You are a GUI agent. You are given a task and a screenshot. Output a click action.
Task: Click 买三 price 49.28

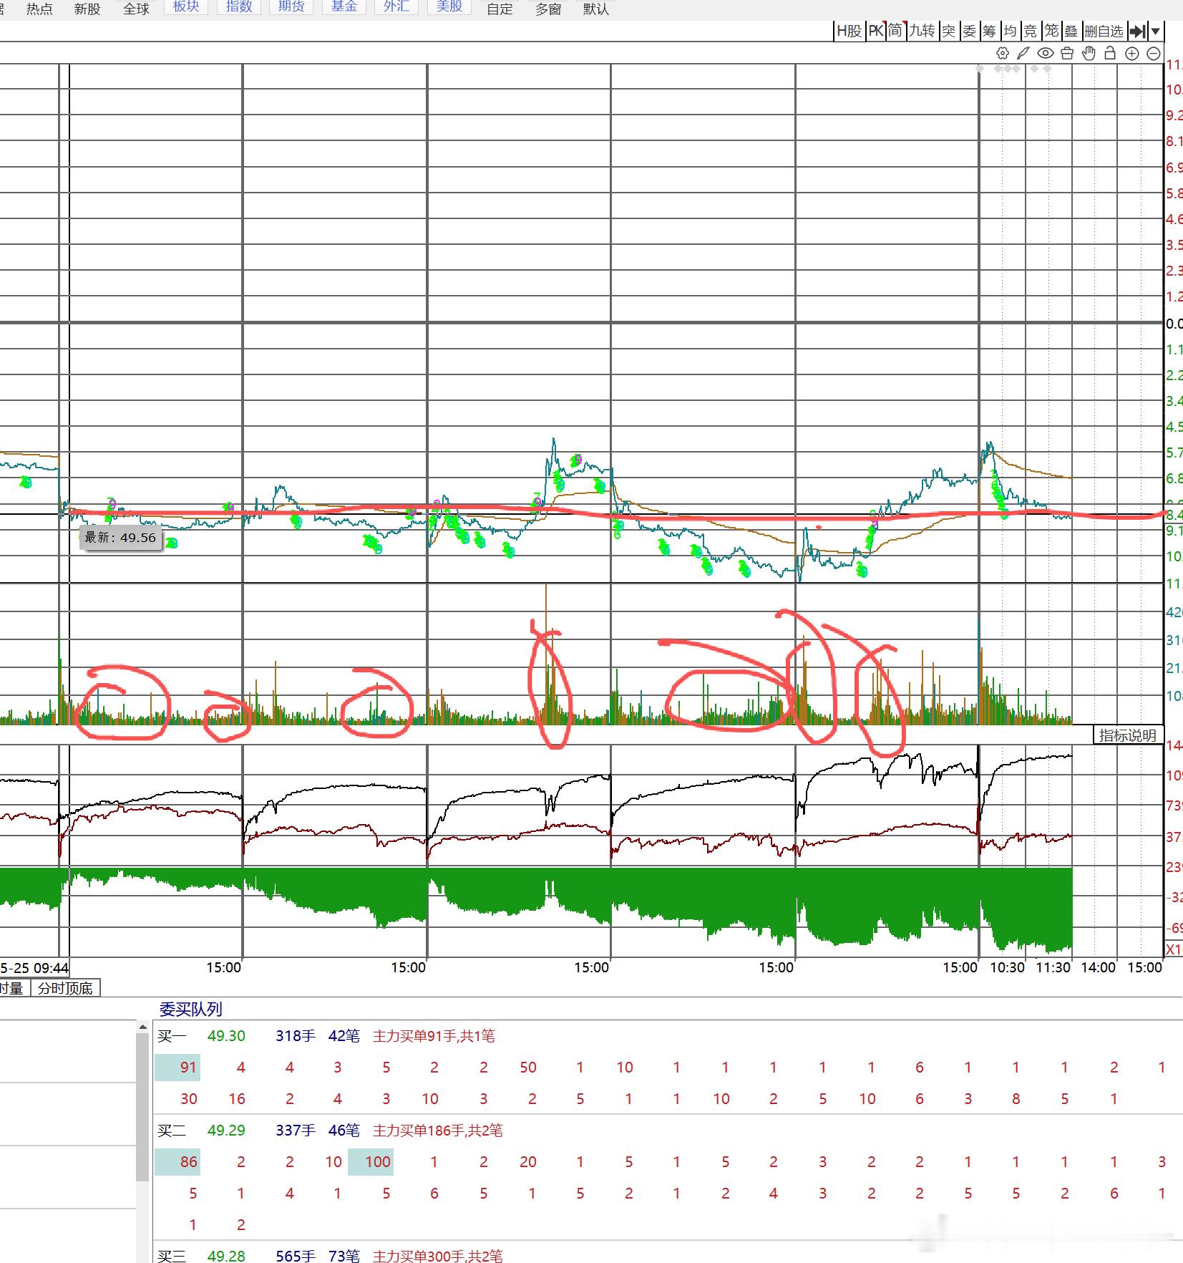coord(226,1255)
